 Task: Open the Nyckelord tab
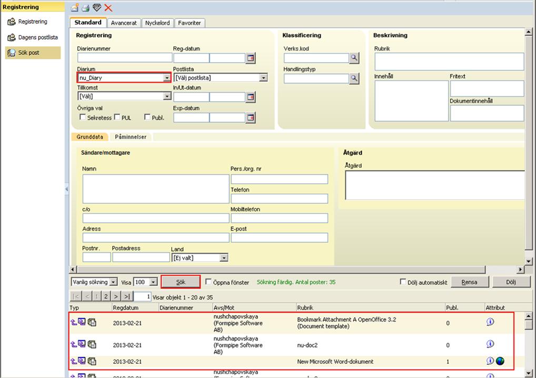157,23
